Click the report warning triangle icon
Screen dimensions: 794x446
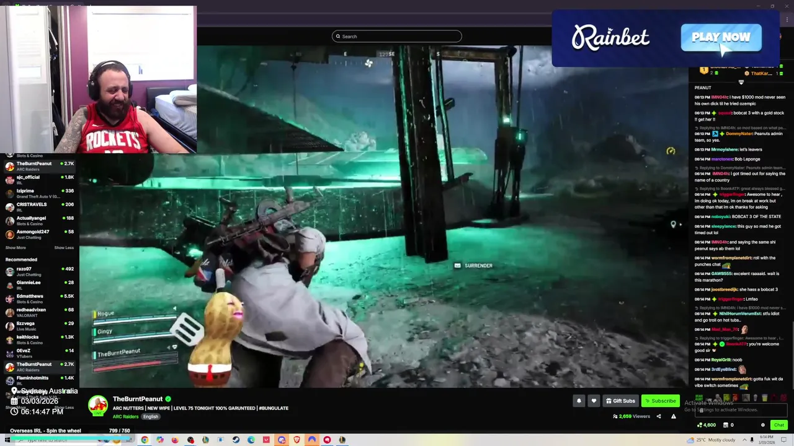(x=674, y=416)
